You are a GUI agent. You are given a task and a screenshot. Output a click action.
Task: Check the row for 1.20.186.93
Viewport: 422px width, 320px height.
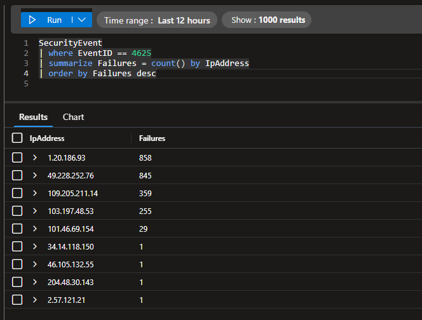(x=17, y=157)
